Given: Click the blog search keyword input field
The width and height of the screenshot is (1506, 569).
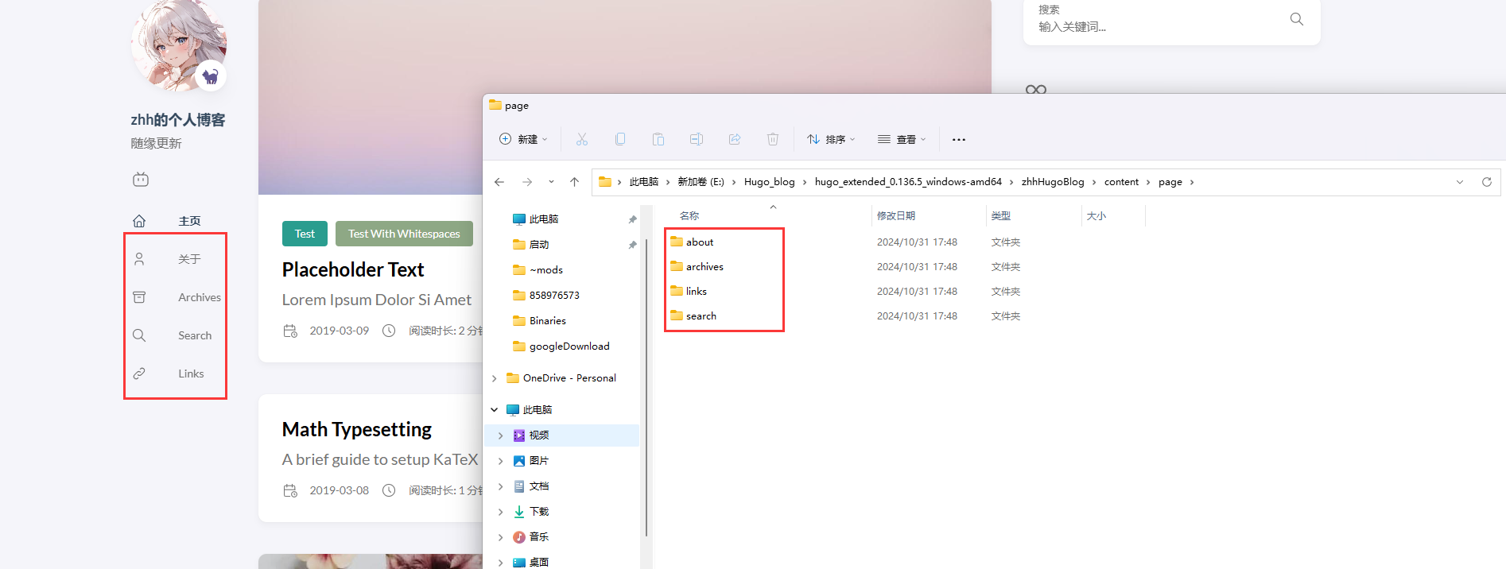Looking at the screenshot, I should pyautogui.click(x=1153, y=27).
